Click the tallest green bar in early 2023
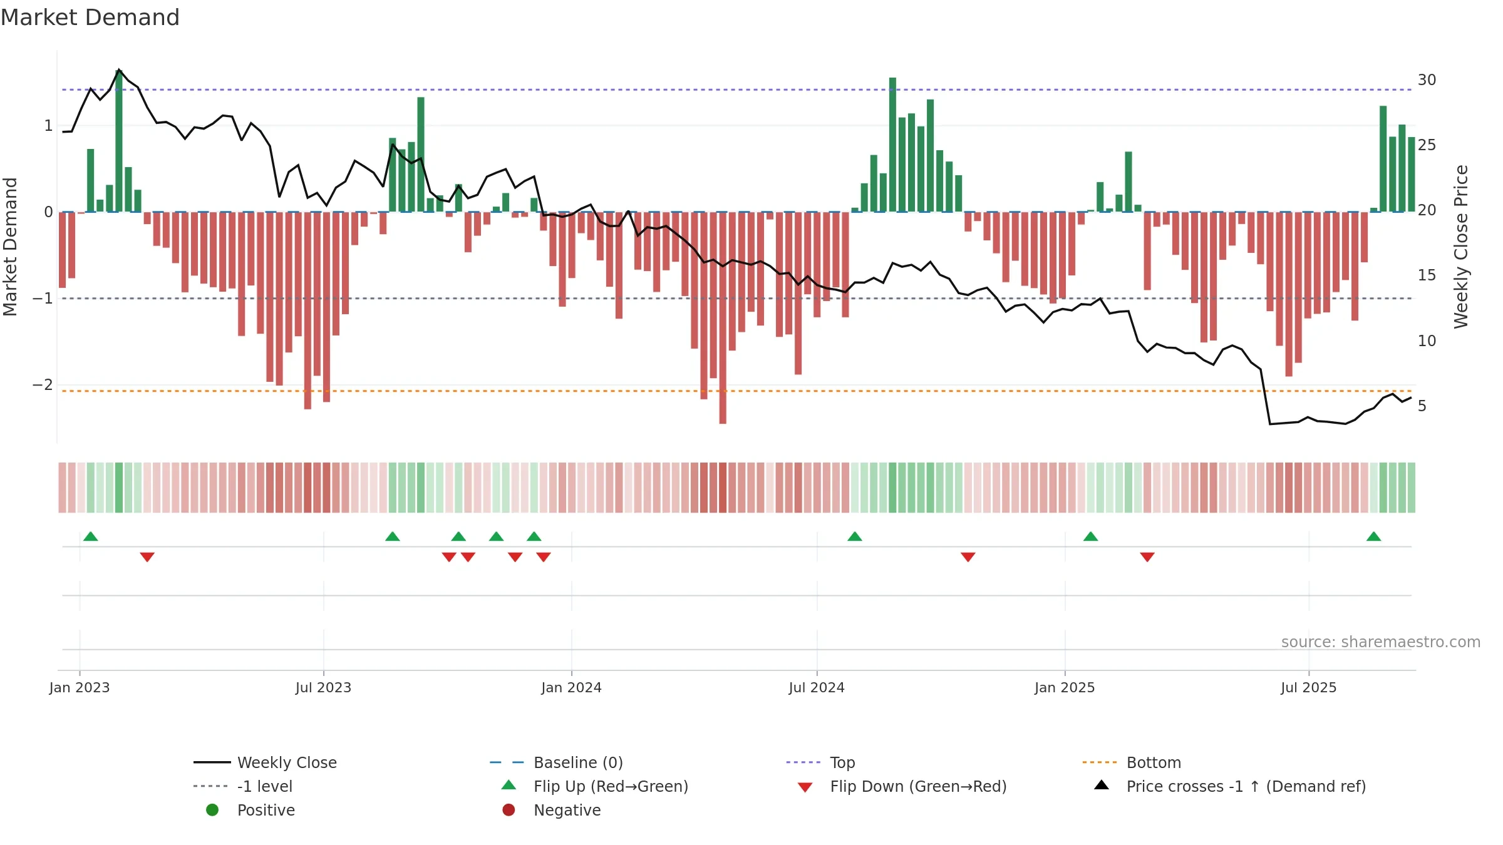This screenshot has width=1503, height=845. pos(119,141)
